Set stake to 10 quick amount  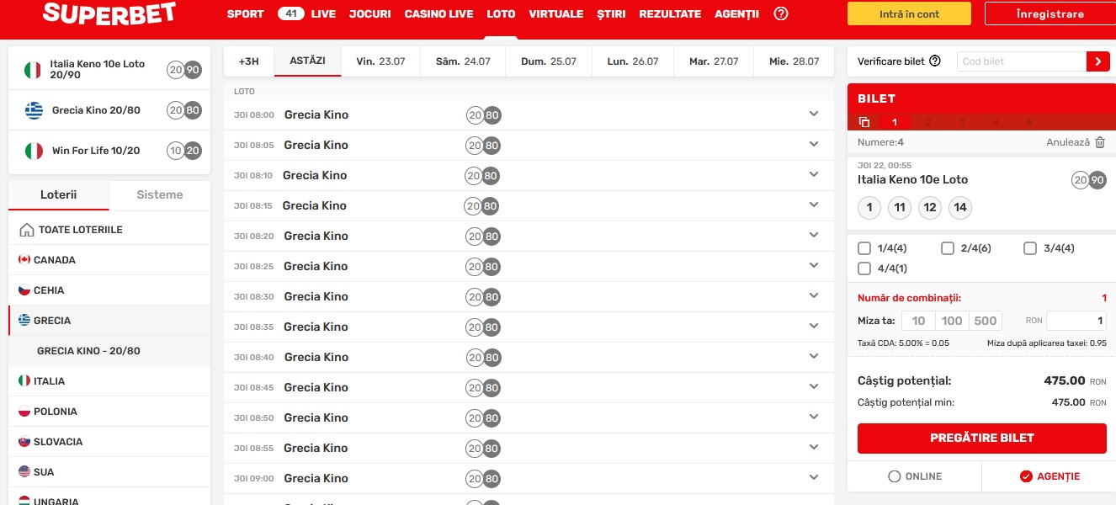pos(918,321)
